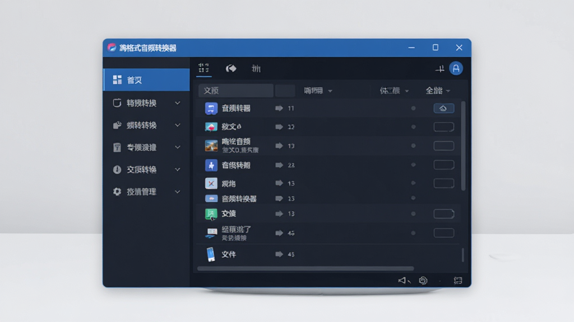Expand the sidebar item directly below 首页
The image size is (574, 322).
click(178, 103)
